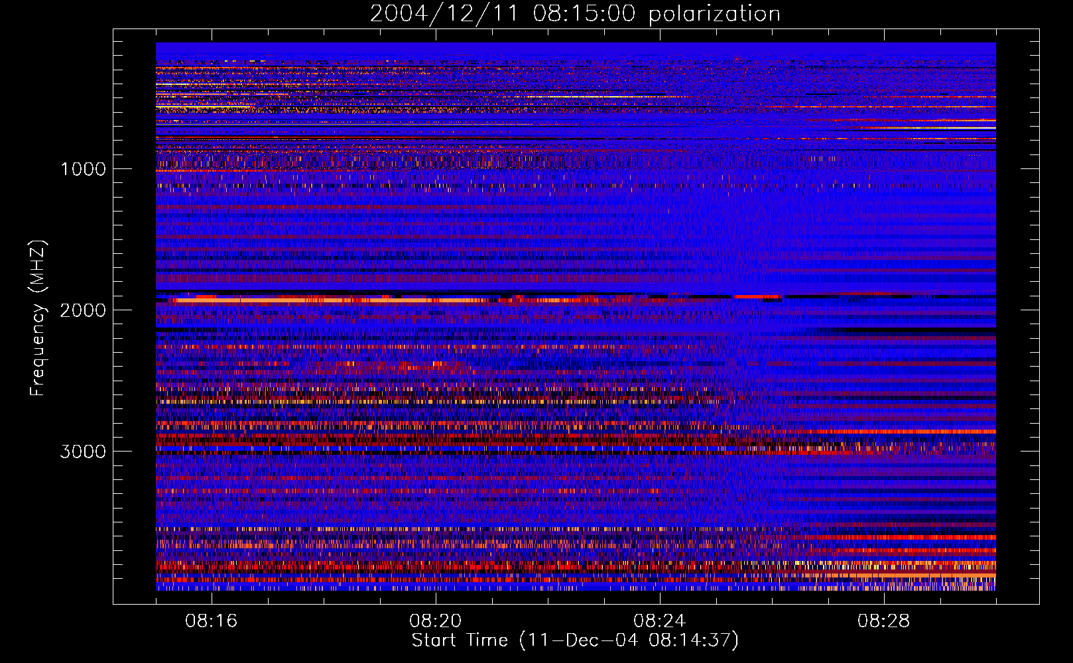Click the 08:20 time tick label
This screenshot has width=1073, height=663.
pyautogui.click(x=436, y=621)
